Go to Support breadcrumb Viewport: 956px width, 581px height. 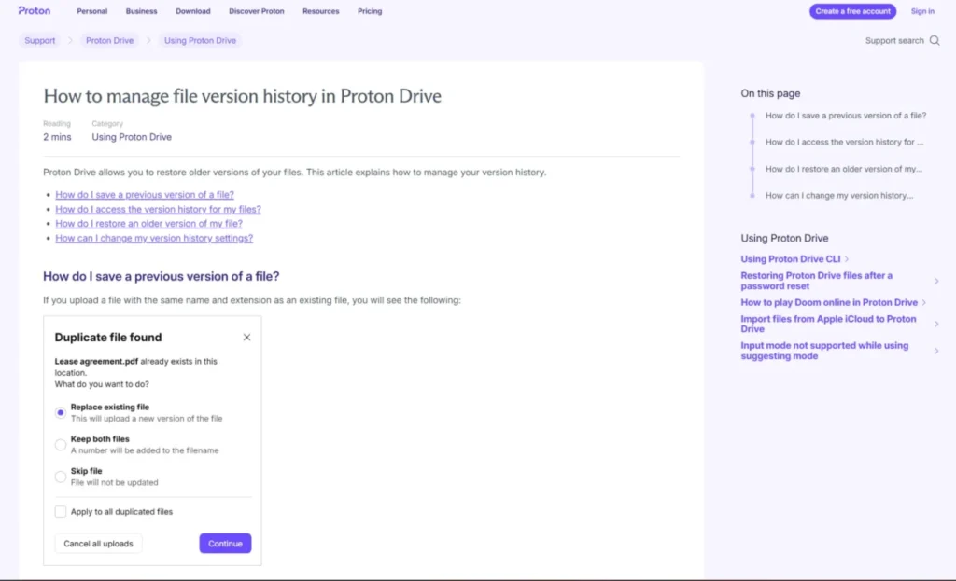[x=39, y=41]
